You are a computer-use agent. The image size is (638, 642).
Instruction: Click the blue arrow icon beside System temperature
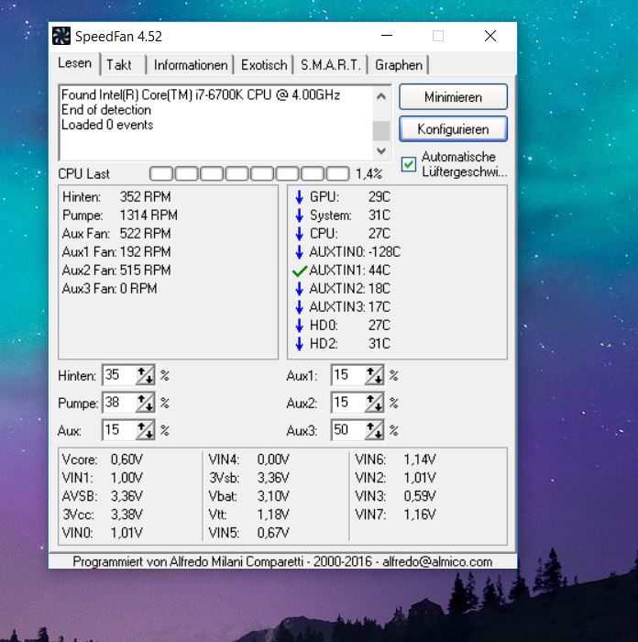click(x=299, y=216)
